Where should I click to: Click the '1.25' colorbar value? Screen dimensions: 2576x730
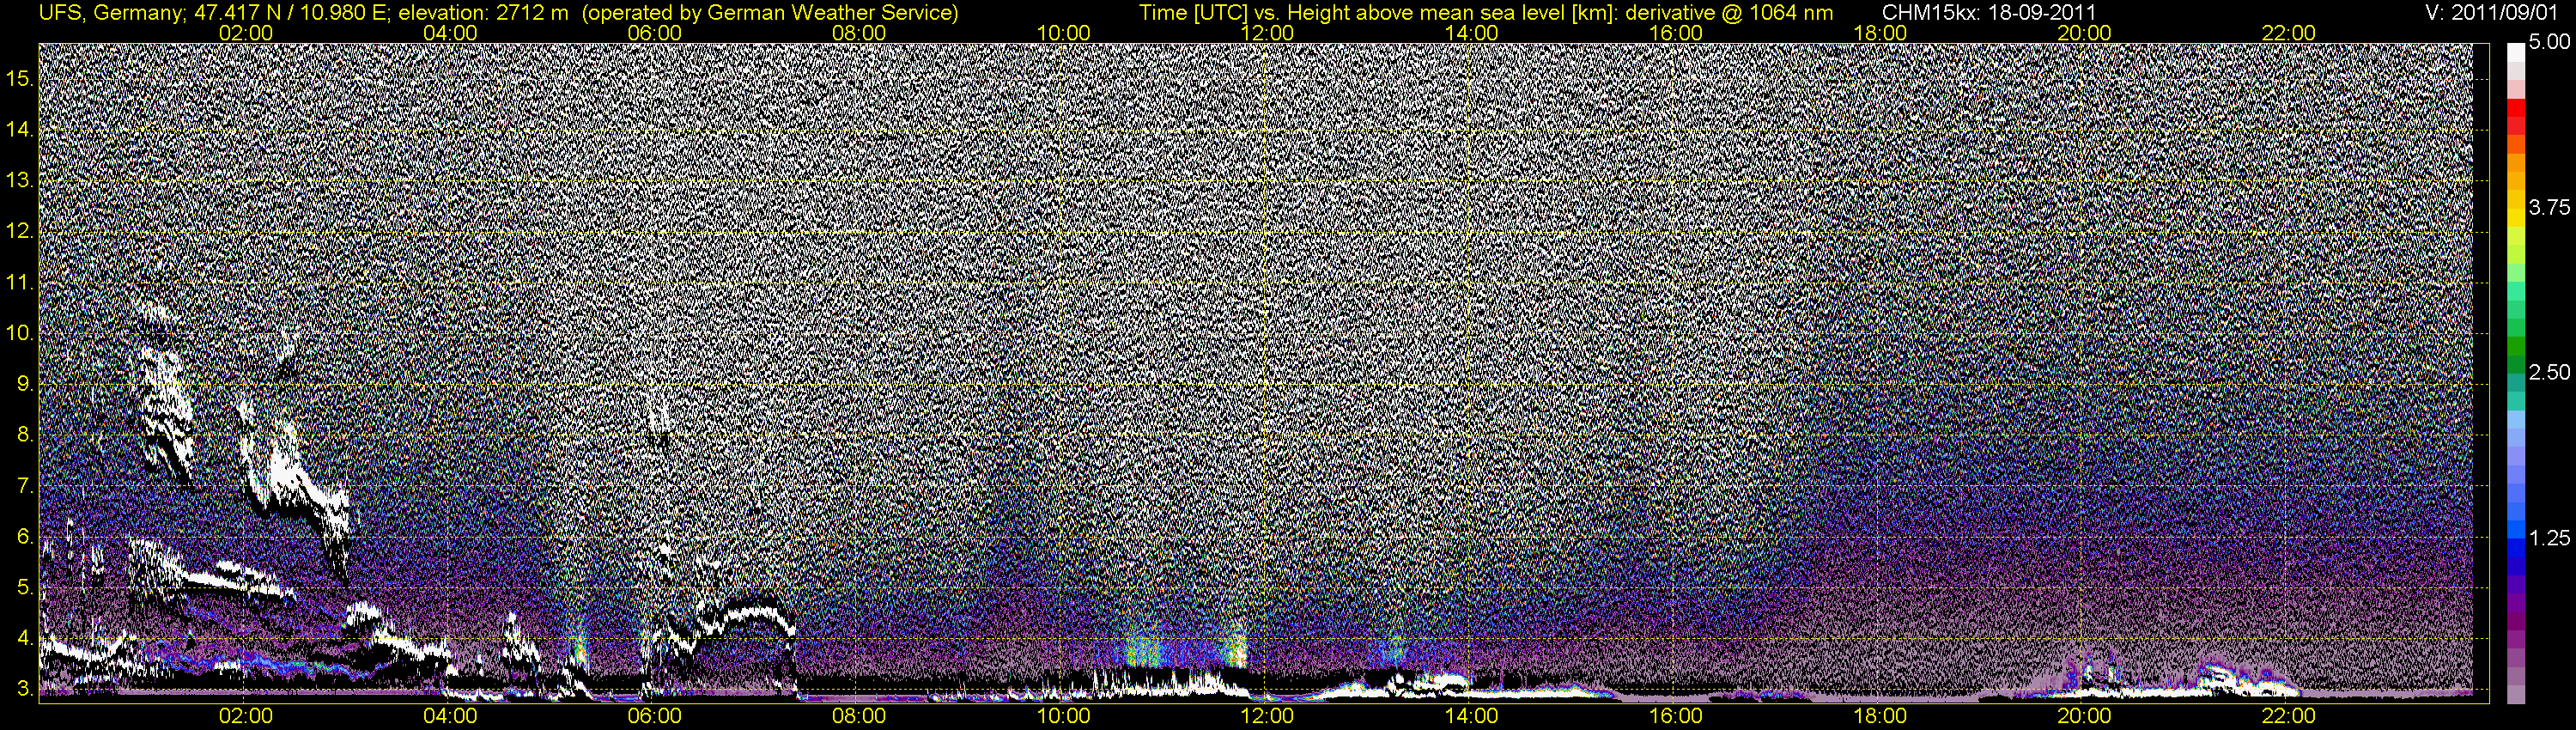pos(2549,538)
